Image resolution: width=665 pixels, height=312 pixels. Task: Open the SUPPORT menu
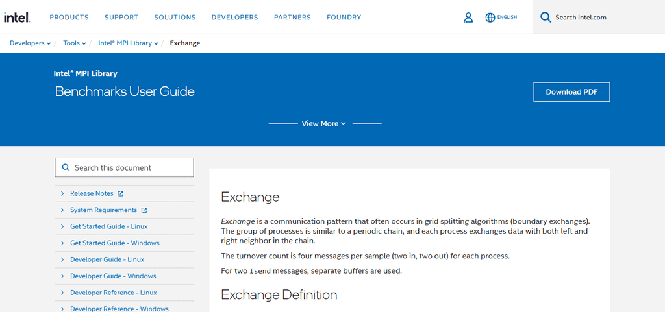[x=121, y=18]
